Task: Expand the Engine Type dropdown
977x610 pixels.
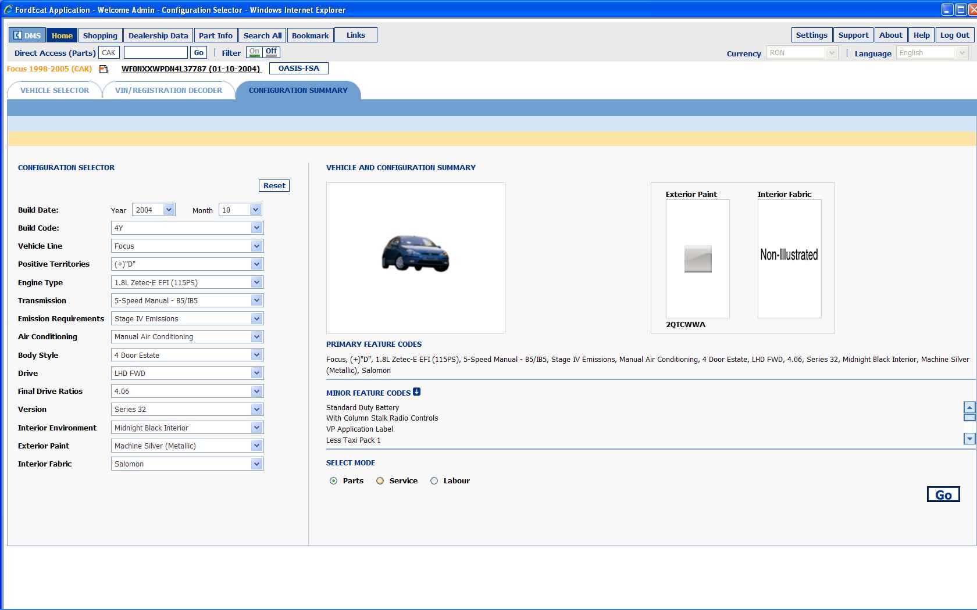Action: point(256,282)
